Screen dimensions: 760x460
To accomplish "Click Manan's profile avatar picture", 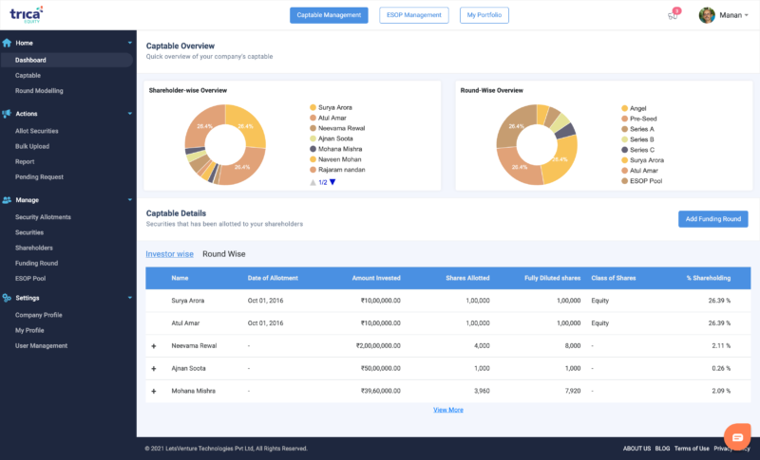I will pyautogui.click(x=707, y=15).
